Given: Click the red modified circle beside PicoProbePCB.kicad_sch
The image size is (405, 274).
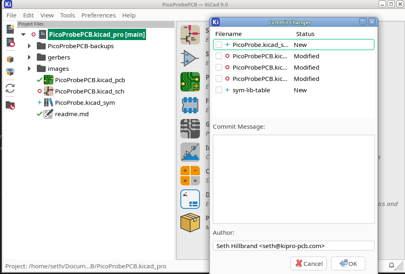Looking at the screenshot, I should (40, 91).
